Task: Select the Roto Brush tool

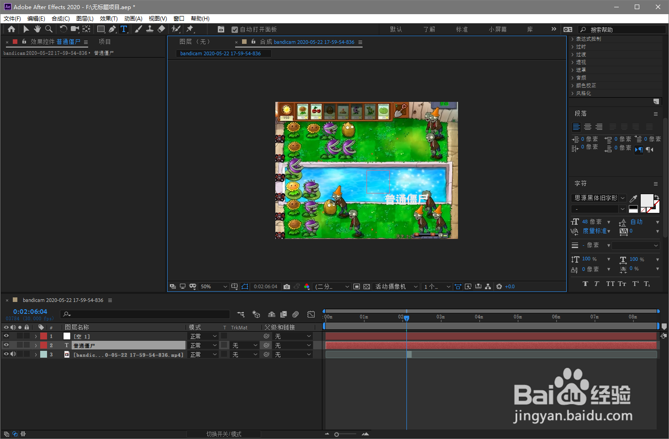Action: [176, 29]
